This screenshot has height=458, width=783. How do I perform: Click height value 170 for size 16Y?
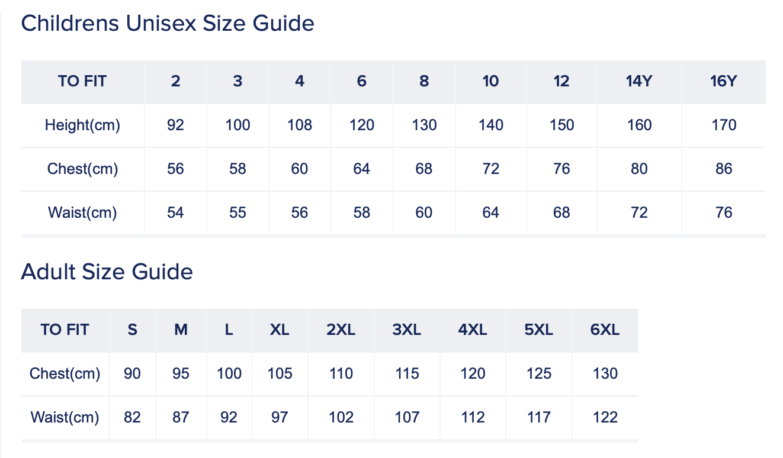(724, 125)
